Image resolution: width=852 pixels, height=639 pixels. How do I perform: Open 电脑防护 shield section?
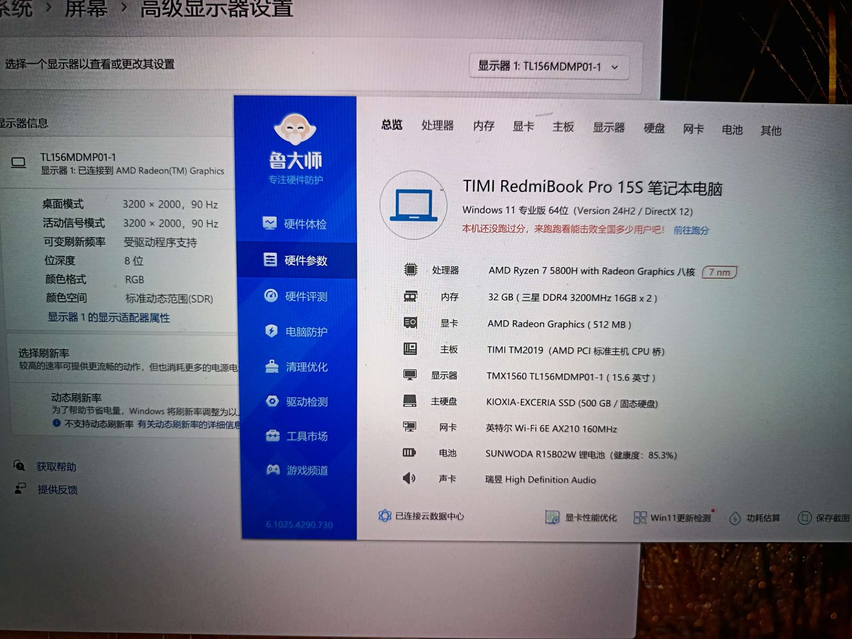[296, 331]
